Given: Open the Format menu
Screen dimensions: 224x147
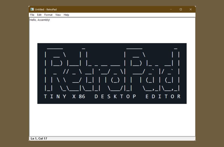Looking at the screenshot, I should [48, 15].
